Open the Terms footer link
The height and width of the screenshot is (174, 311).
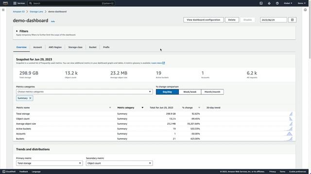(x=282, y=172)
